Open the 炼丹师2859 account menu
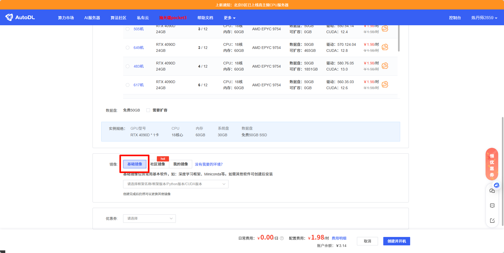The height and width of the screenshot is (253, 504). coord(484,18)
